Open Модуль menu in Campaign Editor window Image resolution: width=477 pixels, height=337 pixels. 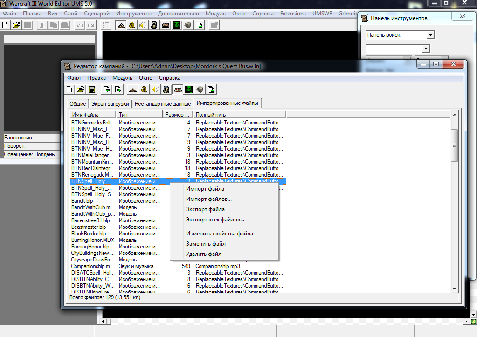pos(122,78)
